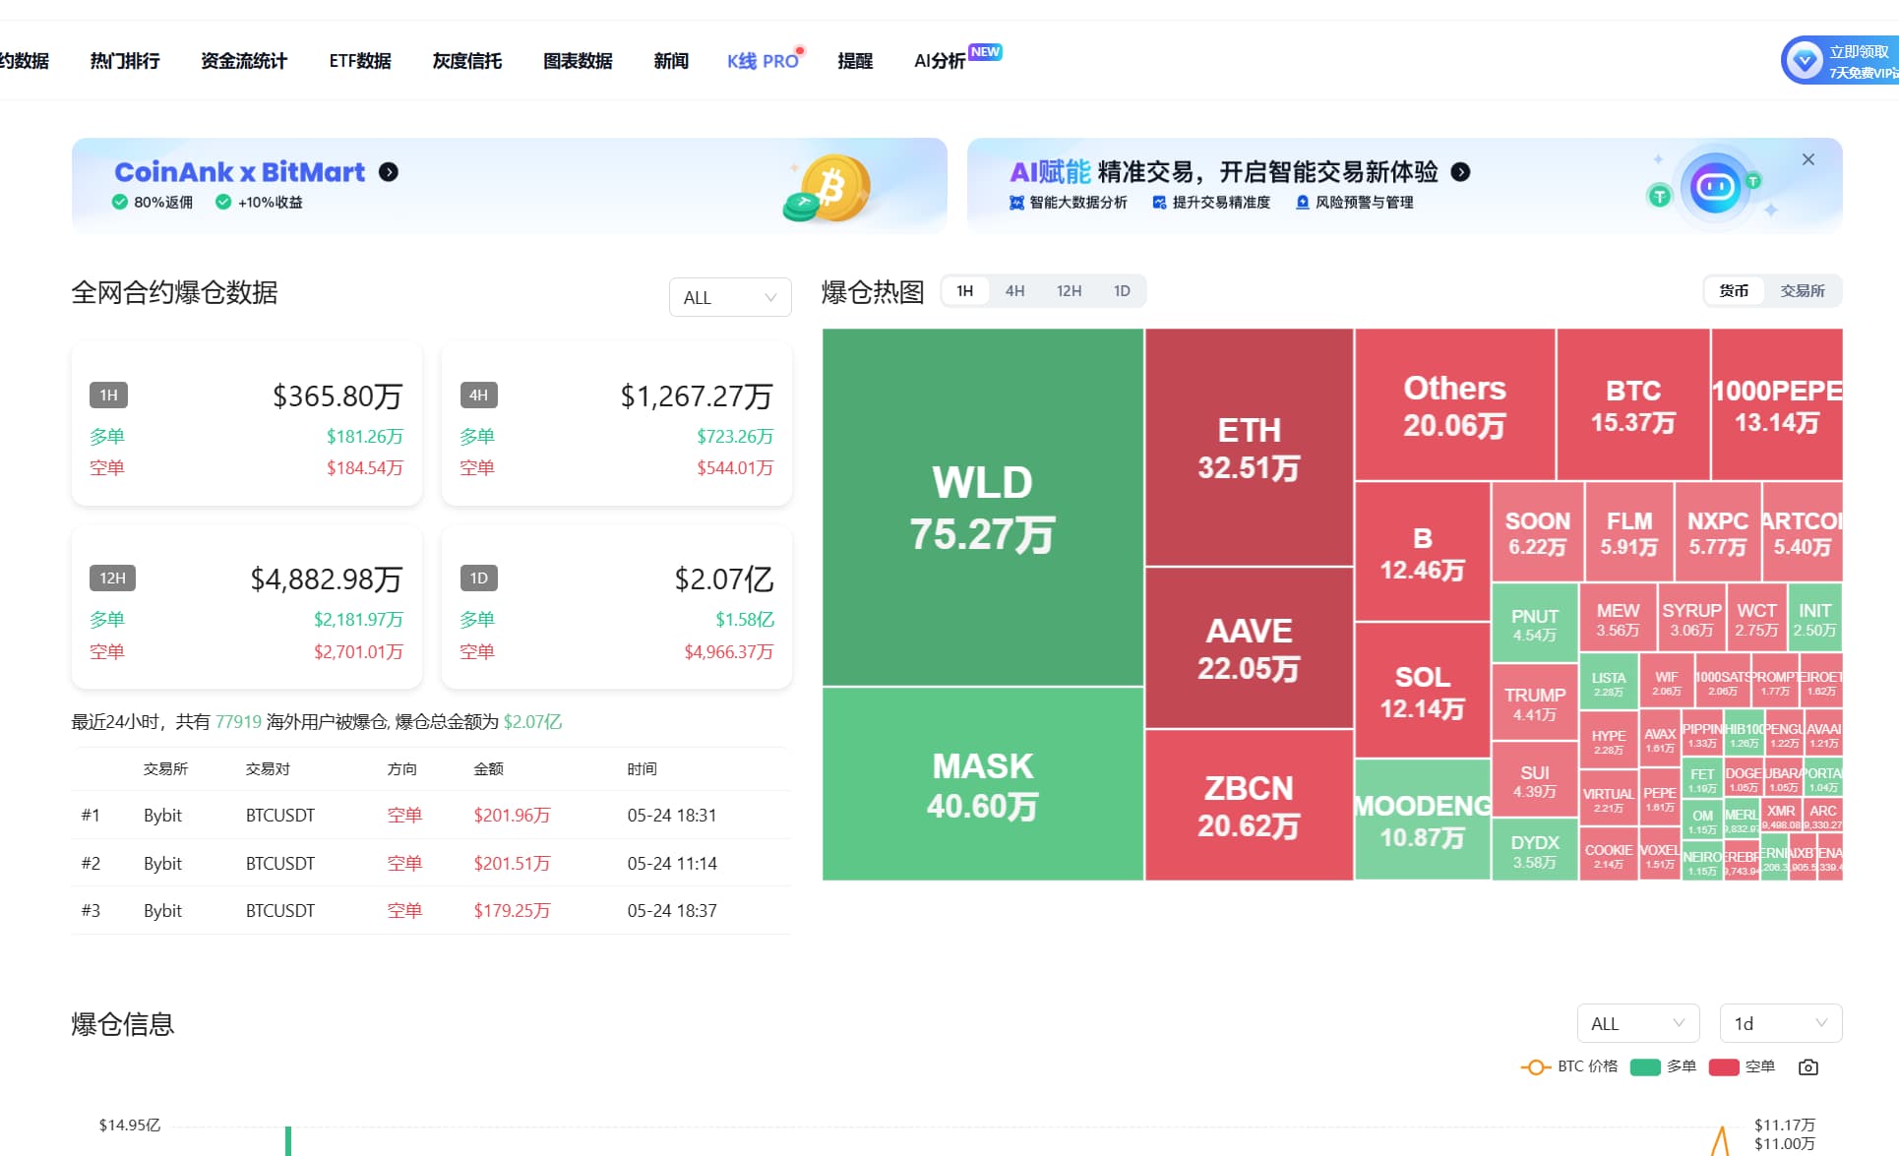Click the 提升交易精准度 icon in the AI banner
The image size is (1899, 1156).
tap(1159, 203)
